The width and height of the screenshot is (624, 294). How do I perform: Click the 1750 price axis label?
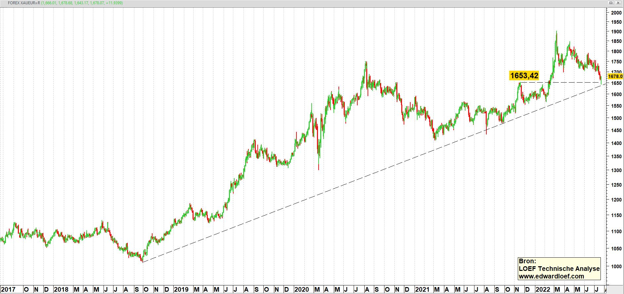(x=616, y=62)
